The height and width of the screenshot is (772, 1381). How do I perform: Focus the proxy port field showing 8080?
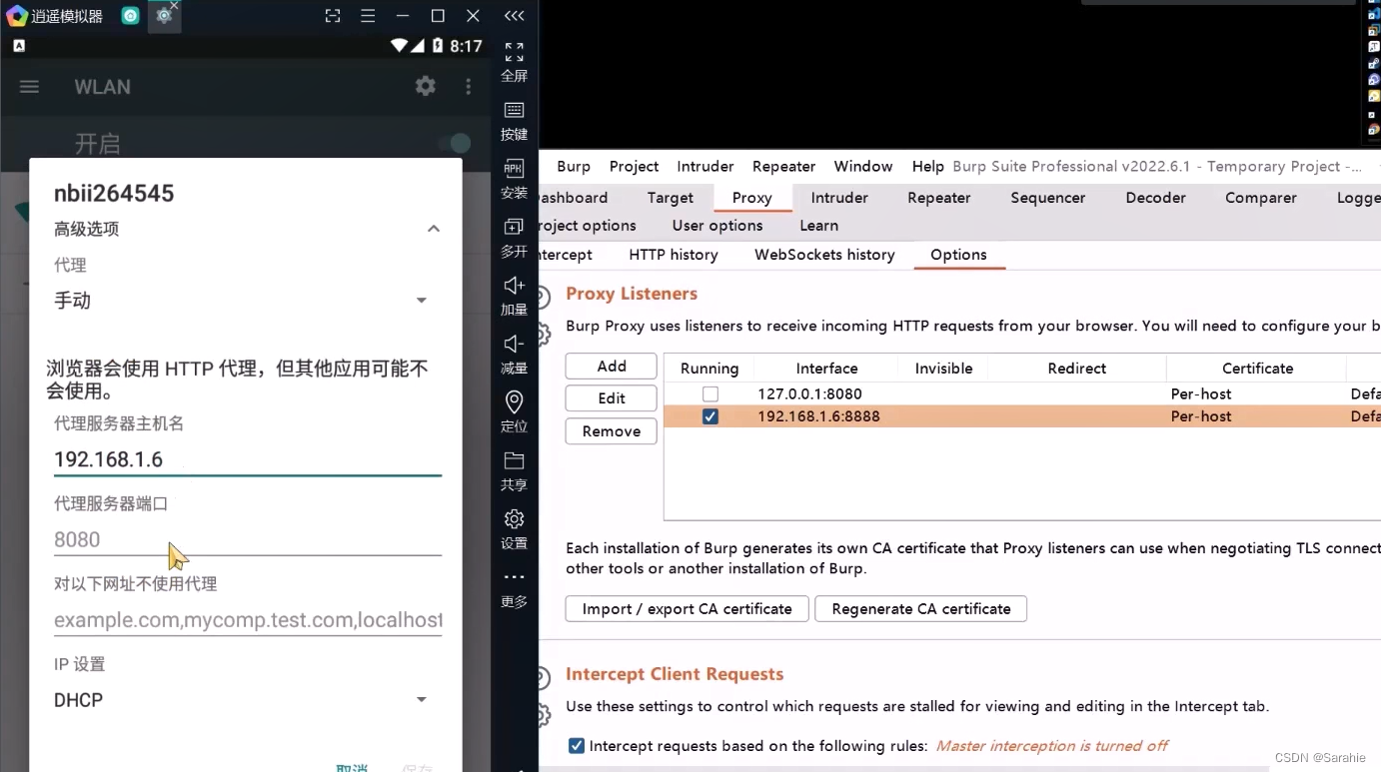point(248,539)
